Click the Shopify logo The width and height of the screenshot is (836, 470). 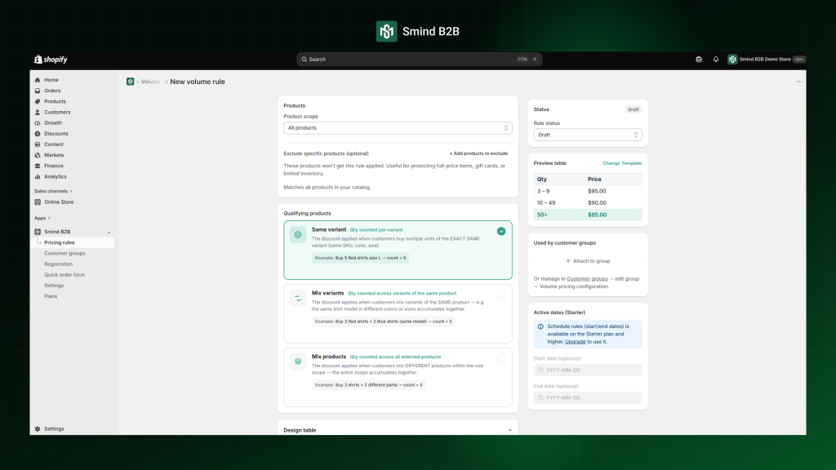(51, 59)
